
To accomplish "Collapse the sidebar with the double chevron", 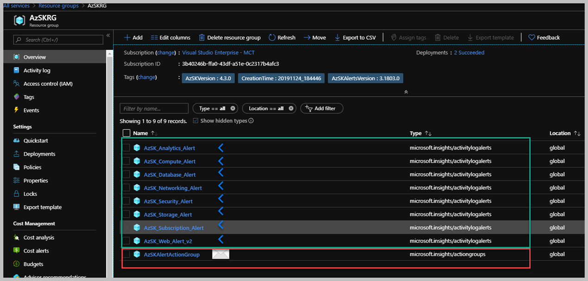I will click(108, 36).
